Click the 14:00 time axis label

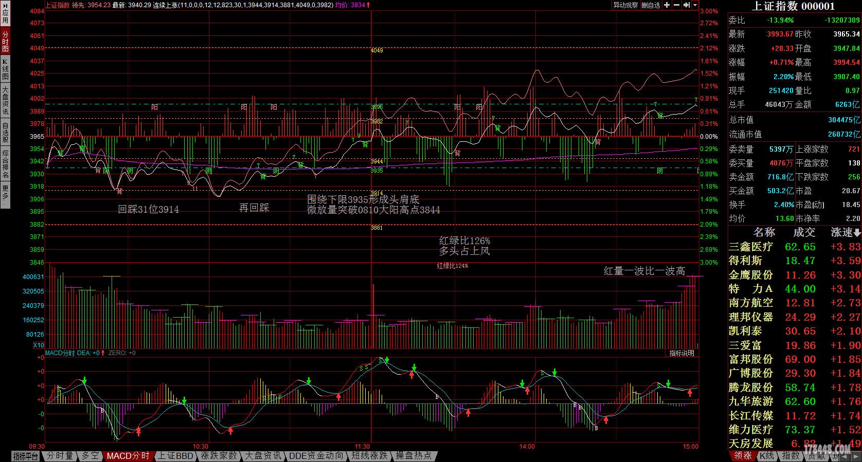click(x=527, y=446)
